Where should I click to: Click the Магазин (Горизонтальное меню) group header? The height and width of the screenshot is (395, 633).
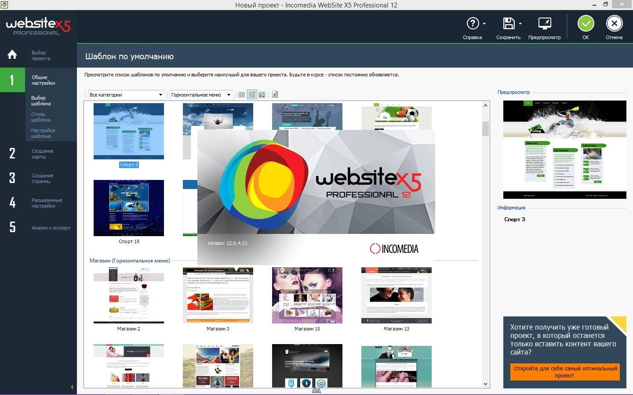[130, 261]
